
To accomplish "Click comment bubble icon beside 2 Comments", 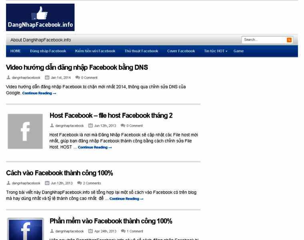I will coord(80,183).
